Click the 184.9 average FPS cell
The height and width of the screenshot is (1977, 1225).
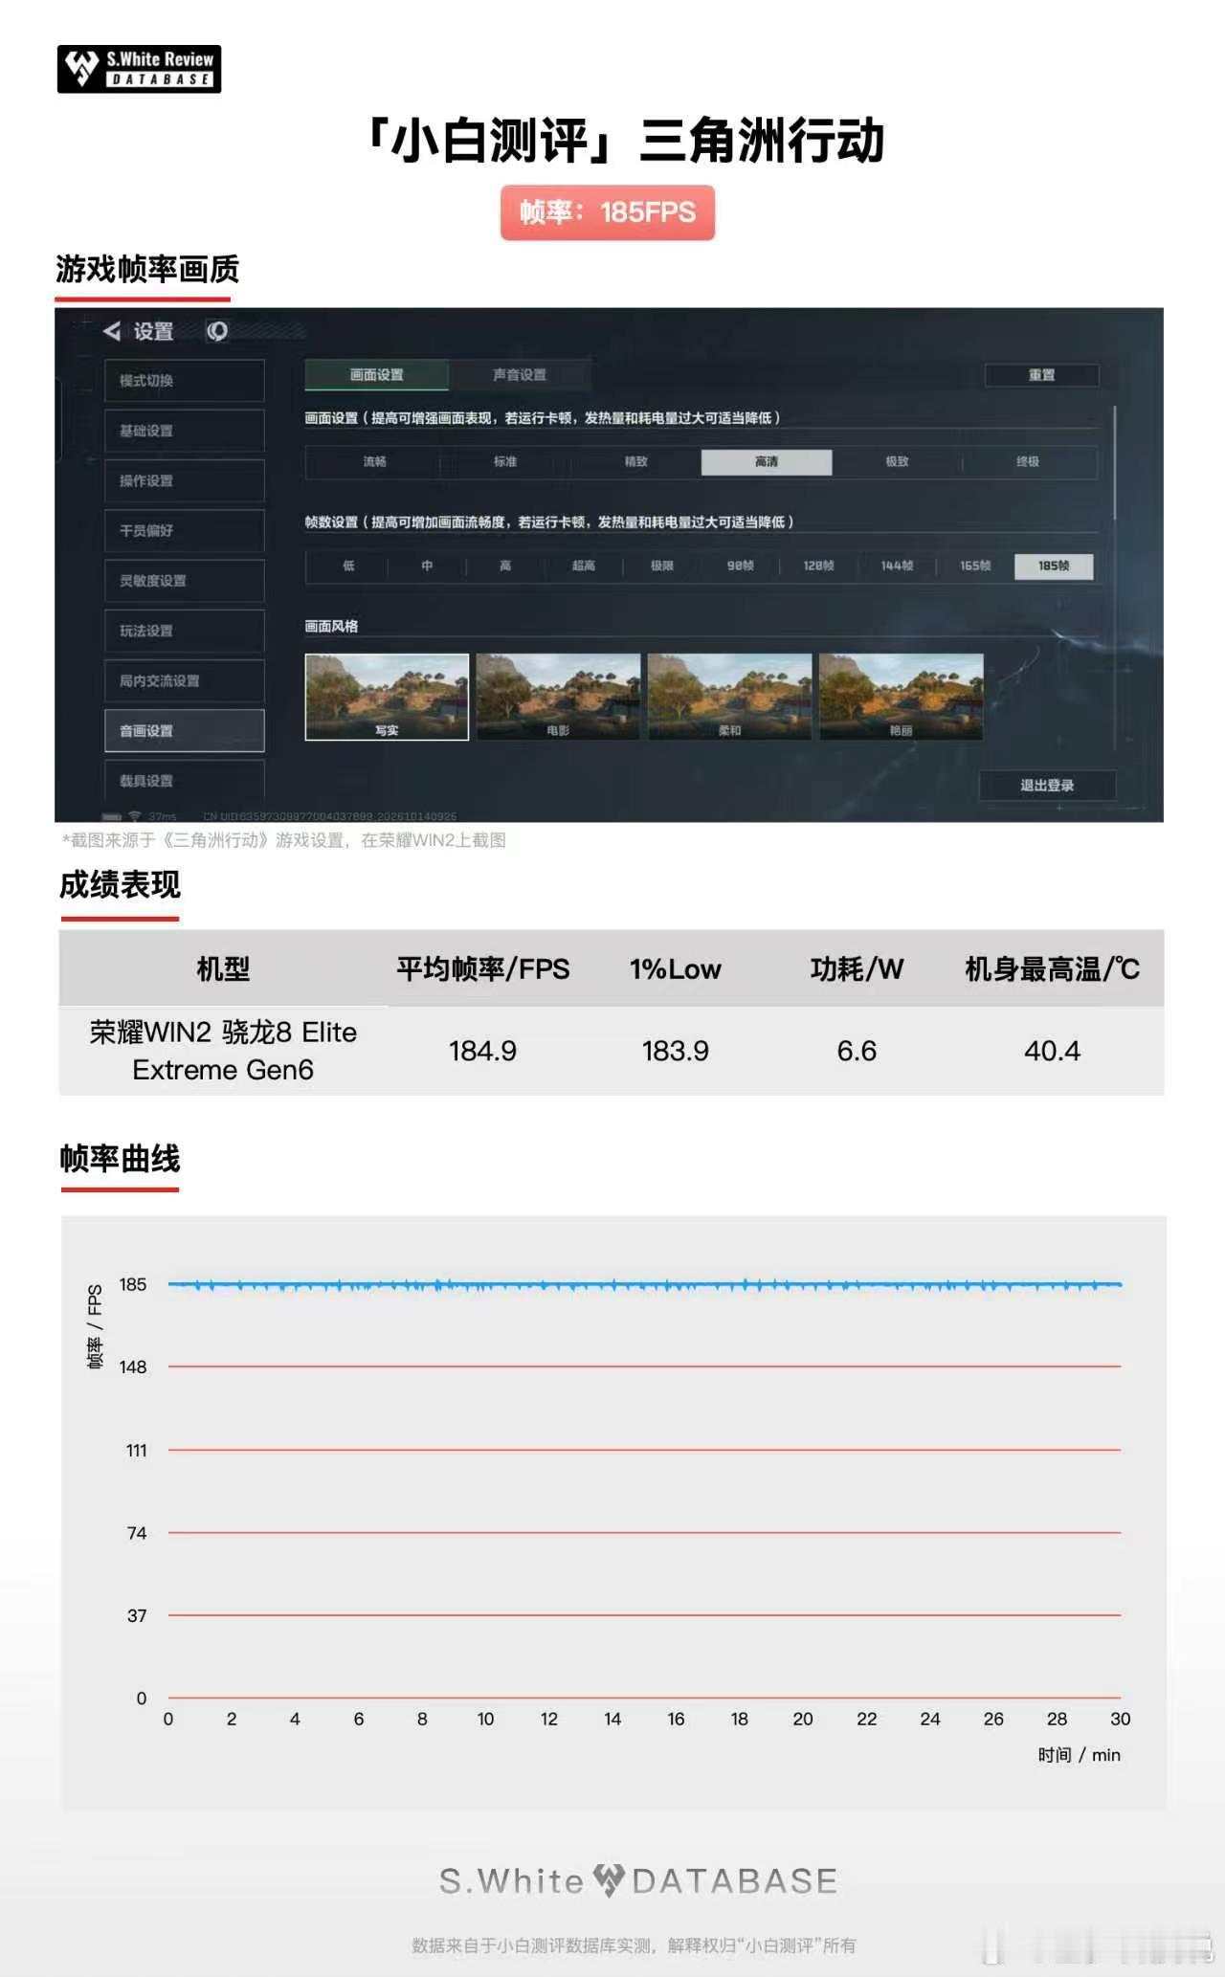click(x=482, y=1051)
